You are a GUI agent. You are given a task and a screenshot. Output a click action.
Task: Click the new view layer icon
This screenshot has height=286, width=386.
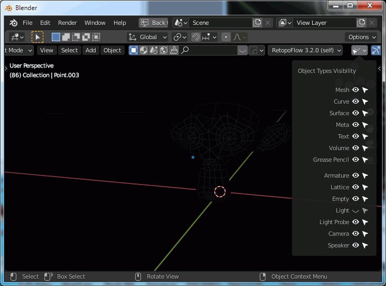coord(361,23)
